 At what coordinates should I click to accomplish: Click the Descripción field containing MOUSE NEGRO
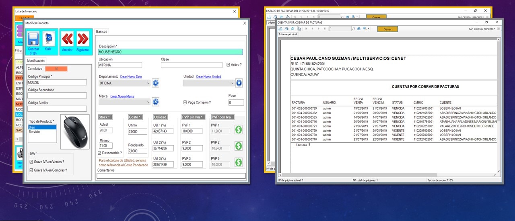pyautogui.click(x=171, y=52)
